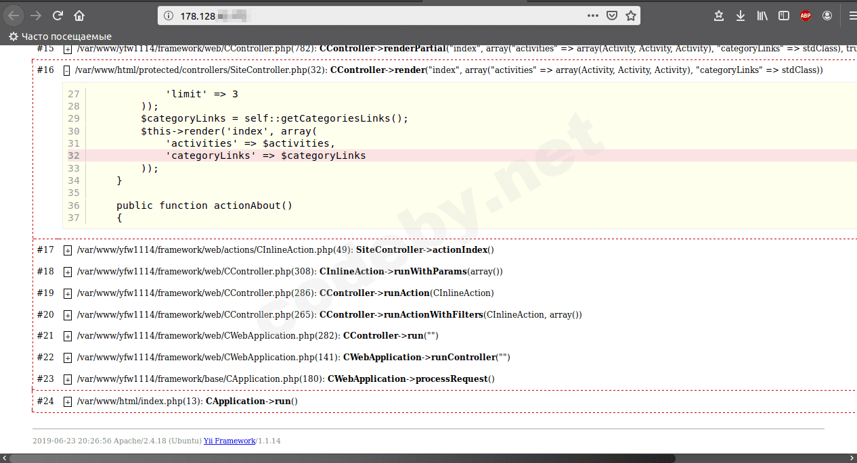Open the Adblock Plus extension

coord(805,16)
